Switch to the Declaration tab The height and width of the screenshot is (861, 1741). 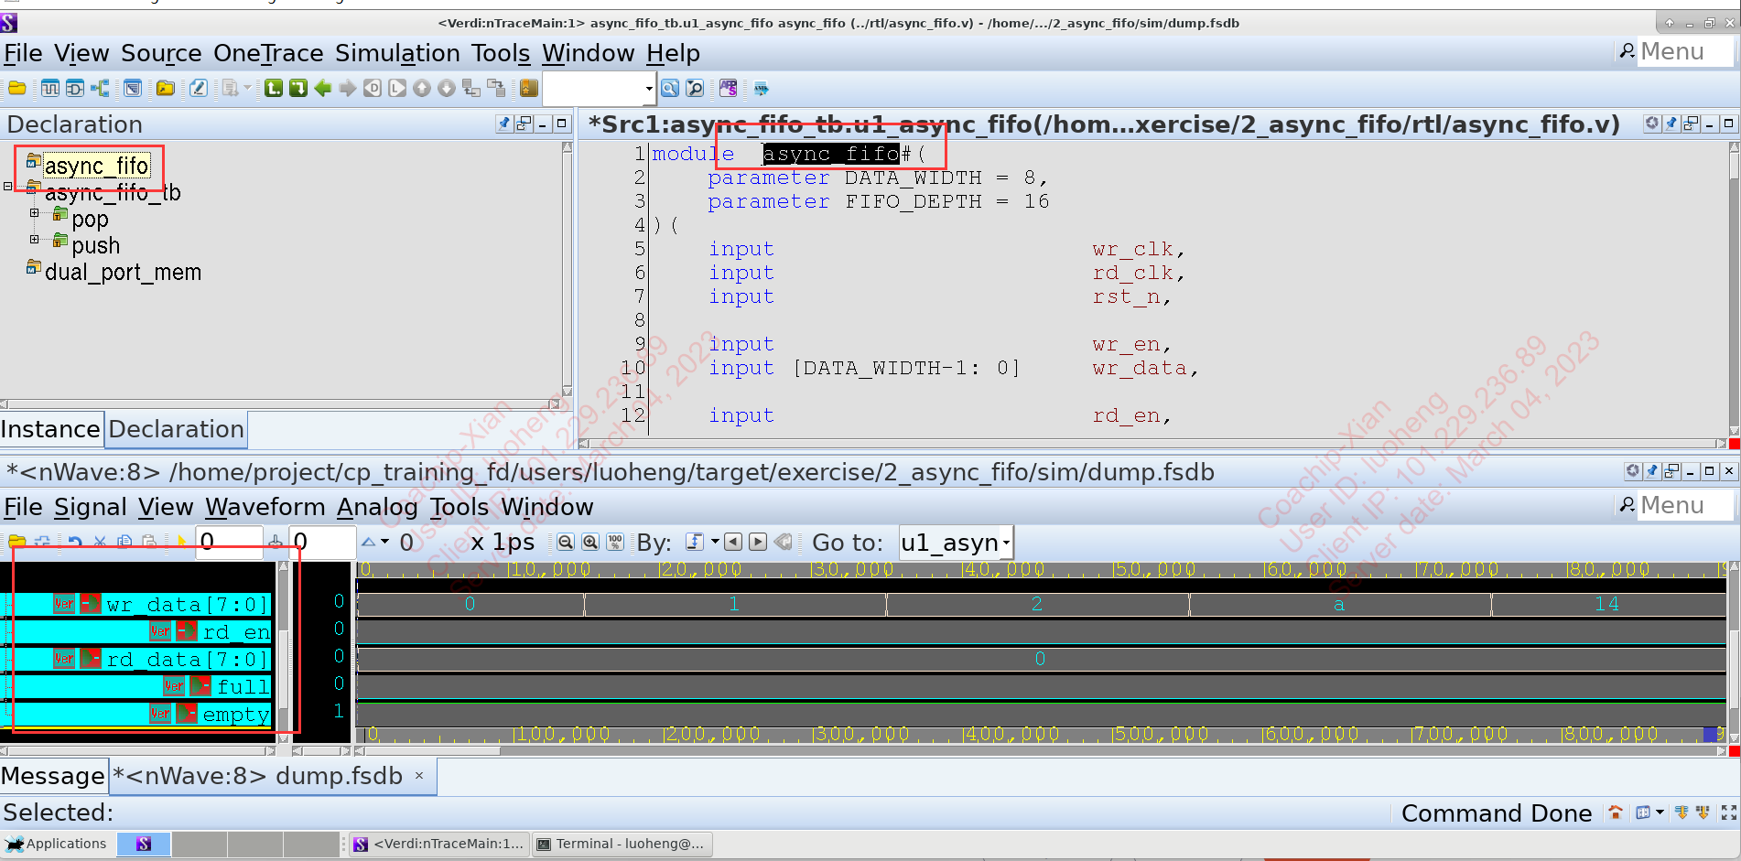pyautogui.click(x=176, y=429)
